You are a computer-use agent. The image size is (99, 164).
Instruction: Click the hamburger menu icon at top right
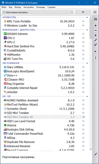(x=95, y=12)
